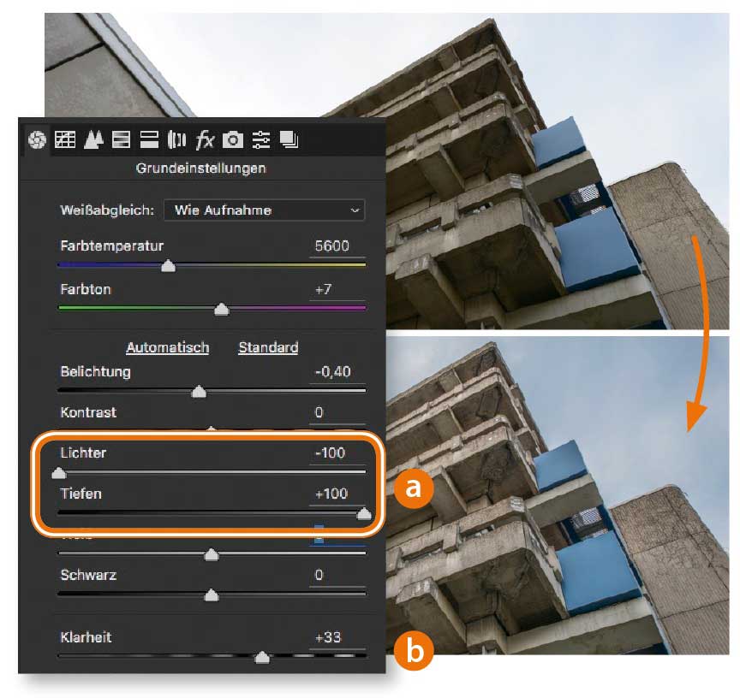Click the Lichter value field -100
The width and height of the screenshot is (740, 698).
(x=337, y=453)
